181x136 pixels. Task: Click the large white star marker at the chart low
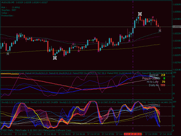coord(55,58)
